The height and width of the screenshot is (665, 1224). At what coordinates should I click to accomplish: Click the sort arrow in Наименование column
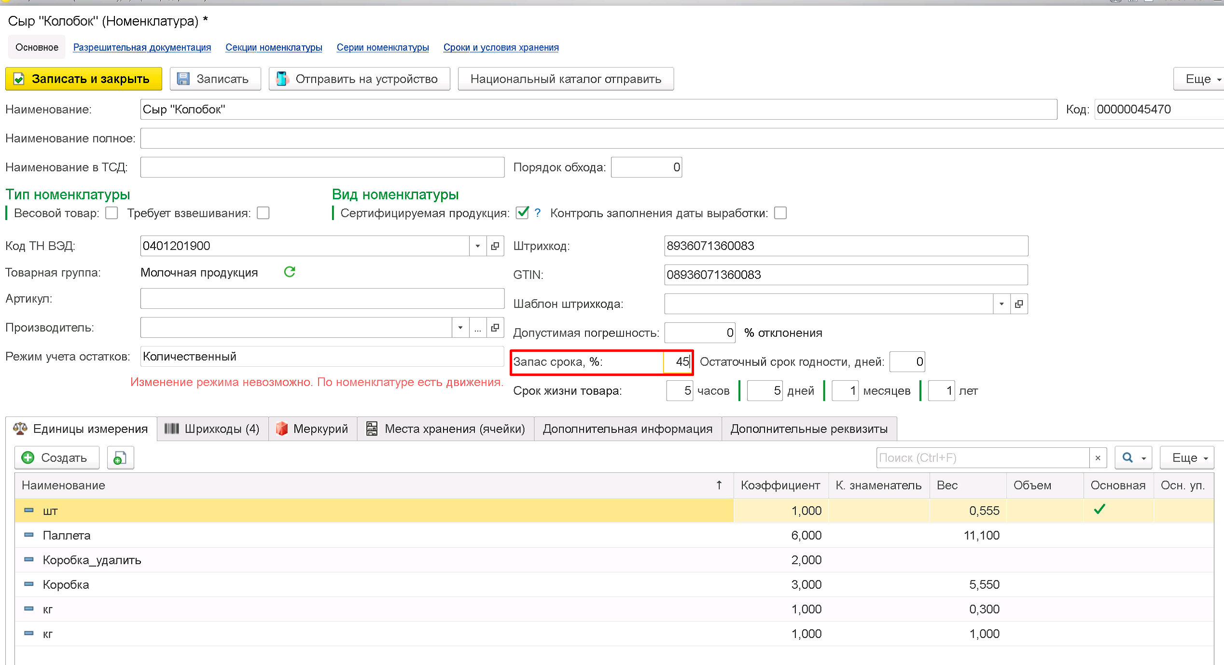click(719, 485)
